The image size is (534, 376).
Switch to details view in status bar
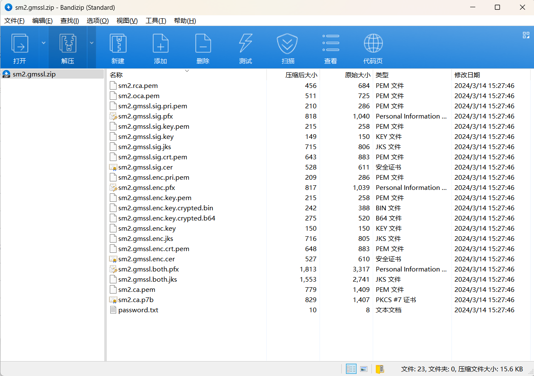(x=351, y=369)
